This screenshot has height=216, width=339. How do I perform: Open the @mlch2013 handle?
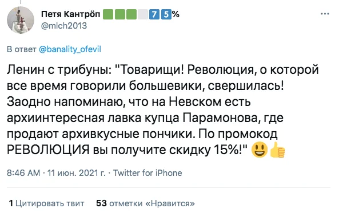(64, 26)
